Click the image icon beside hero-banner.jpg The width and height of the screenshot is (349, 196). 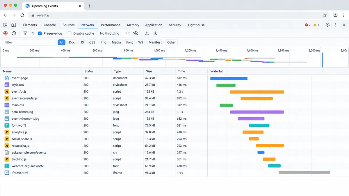point(7,112)
